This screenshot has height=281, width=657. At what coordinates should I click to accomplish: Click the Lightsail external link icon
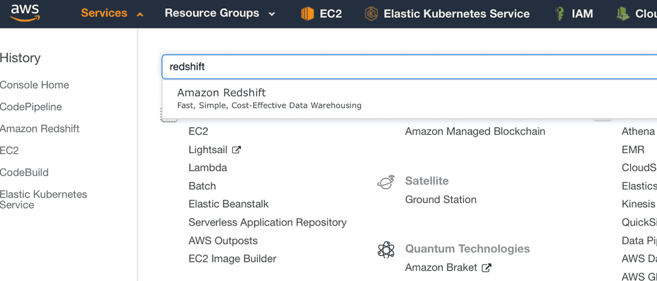236,150
